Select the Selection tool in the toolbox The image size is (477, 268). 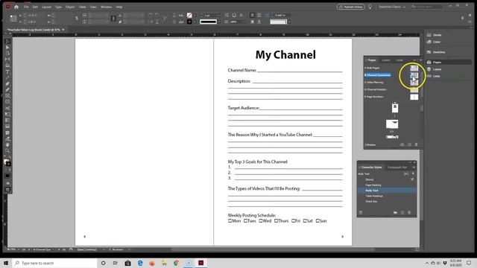(x=7, y=42)
